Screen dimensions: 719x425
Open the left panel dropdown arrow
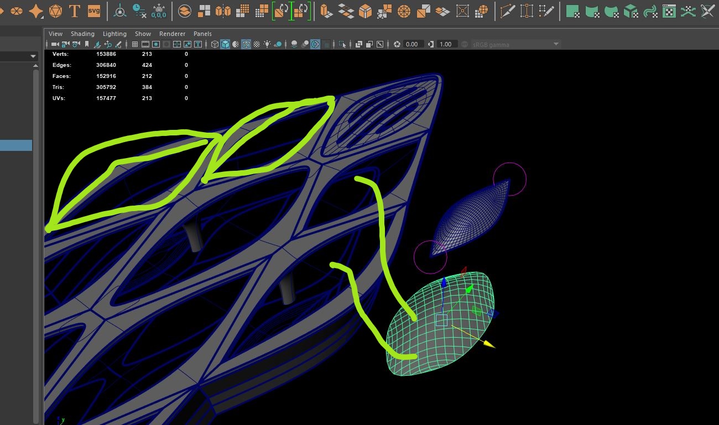[x=33, y=56]
